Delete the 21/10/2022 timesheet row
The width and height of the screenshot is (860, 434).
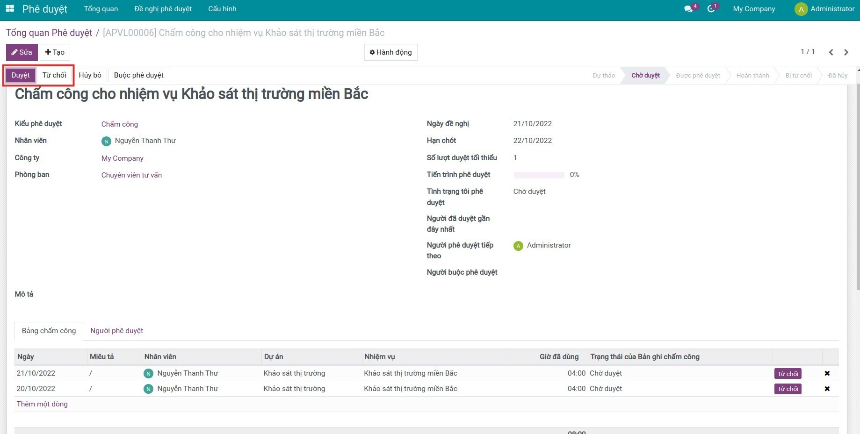[827, 373]
